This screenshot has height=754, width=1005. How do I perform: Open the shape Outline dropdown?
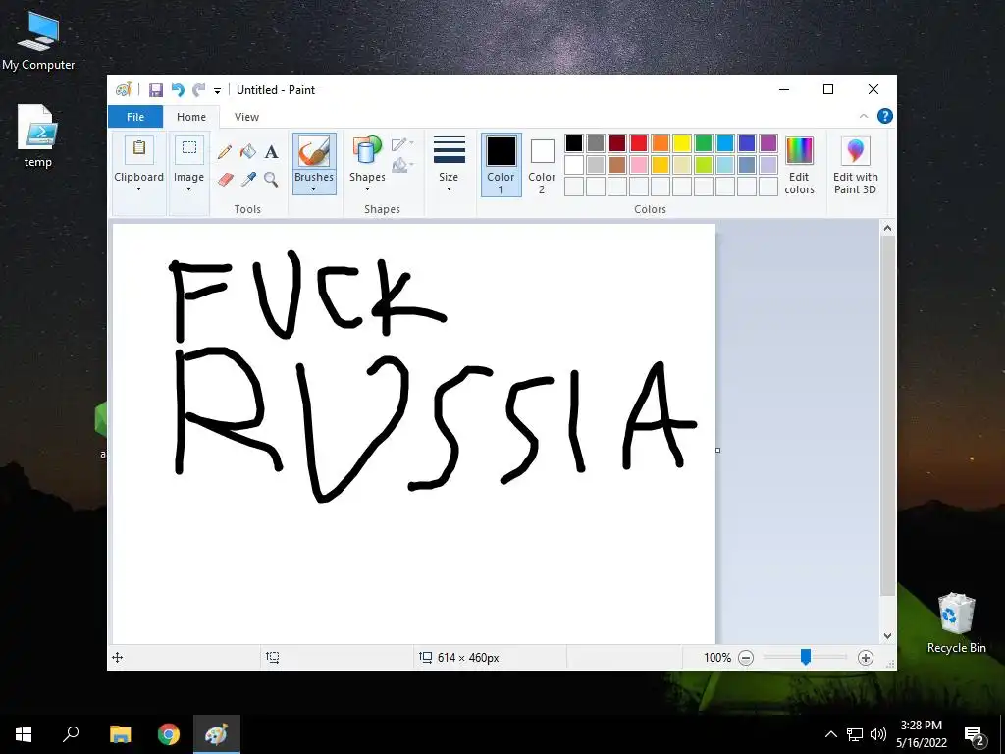point(402,143)
